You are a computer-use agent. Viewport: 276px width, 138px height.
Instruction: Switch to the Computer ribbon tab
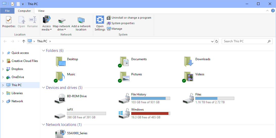pyautogui.click(x=24, y=11)
